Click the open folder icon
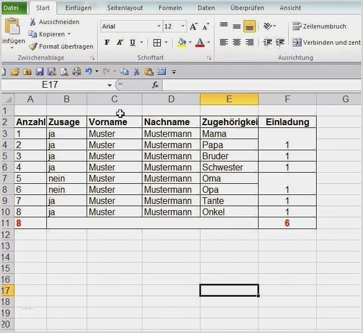Image resolution: width=363 pixels, height=333 pixels. click(x=15, y=72)
